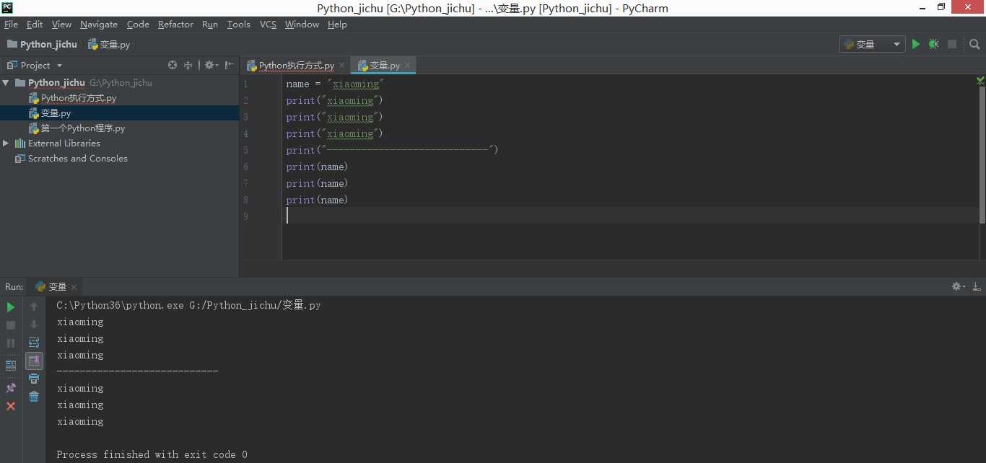Open Project panel gear settings
Viewport: 986px width, 463px height.
(210, 65)
